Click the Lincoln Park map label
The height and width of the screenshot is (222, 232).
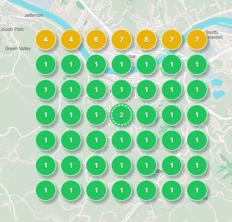click(12, 29)
